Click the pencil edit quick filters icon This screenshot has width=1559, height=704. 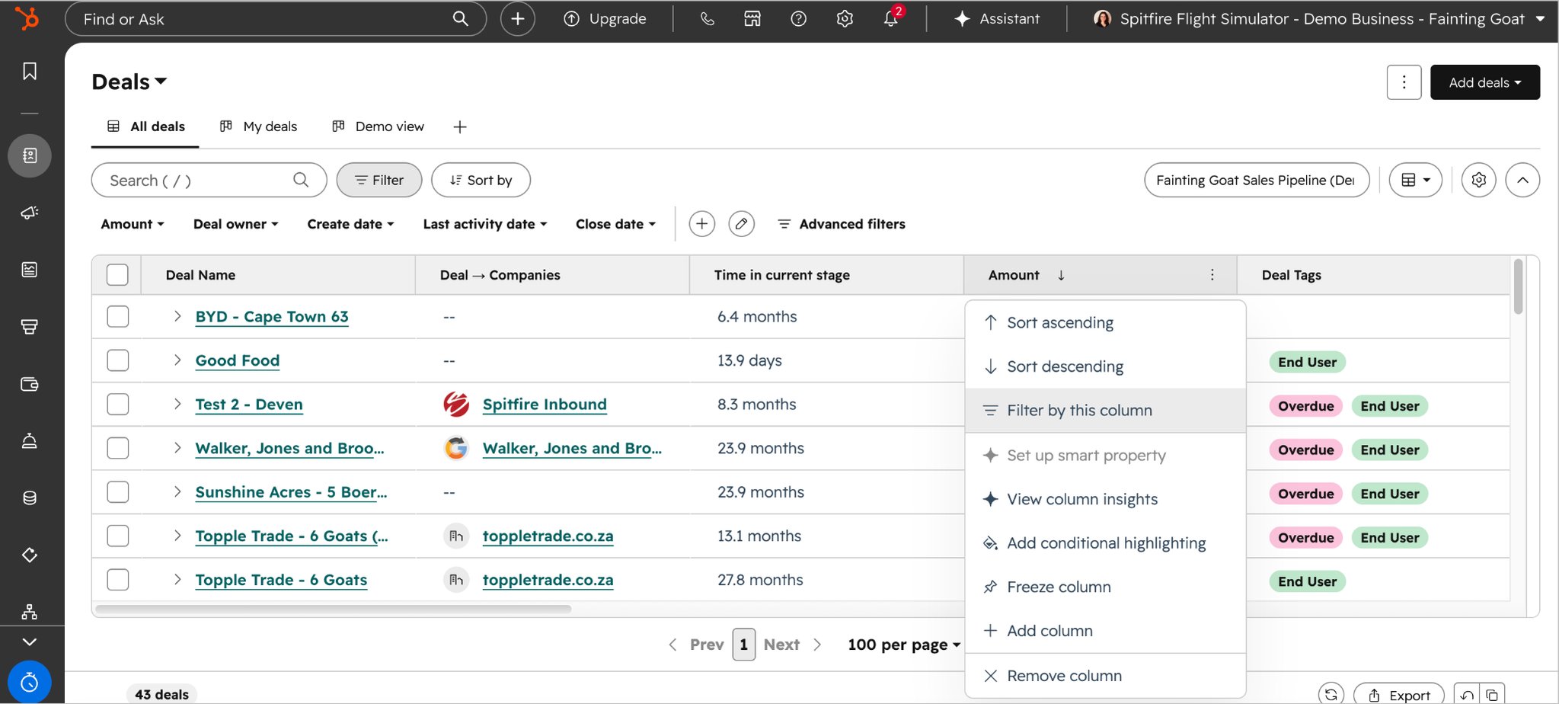pos(742,224)
